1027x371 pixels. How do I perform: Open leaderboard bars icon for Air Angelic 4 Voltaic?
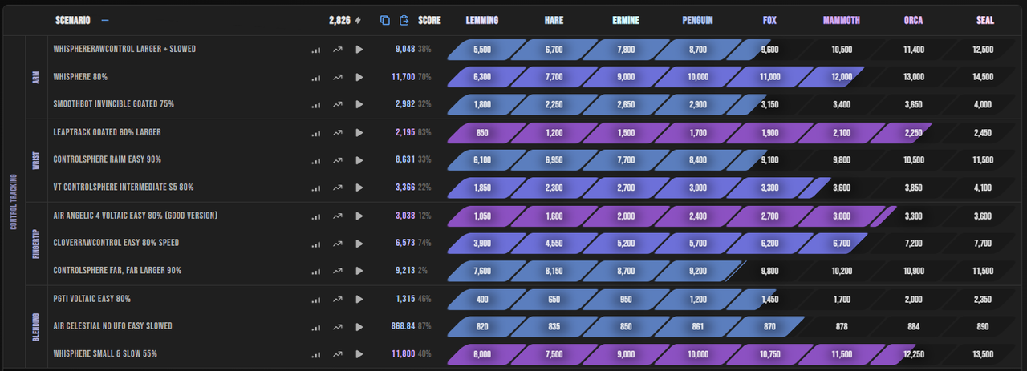point(316,216)
